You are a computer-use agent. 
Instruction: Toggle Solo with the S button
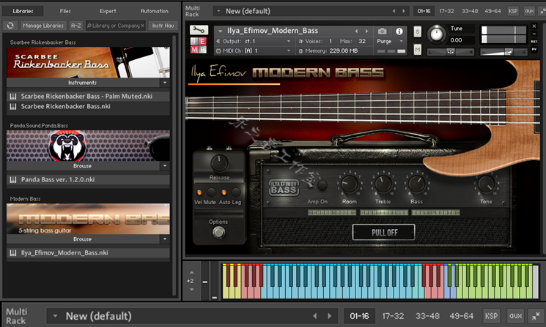pyautogui.click(x=417, y=32)
